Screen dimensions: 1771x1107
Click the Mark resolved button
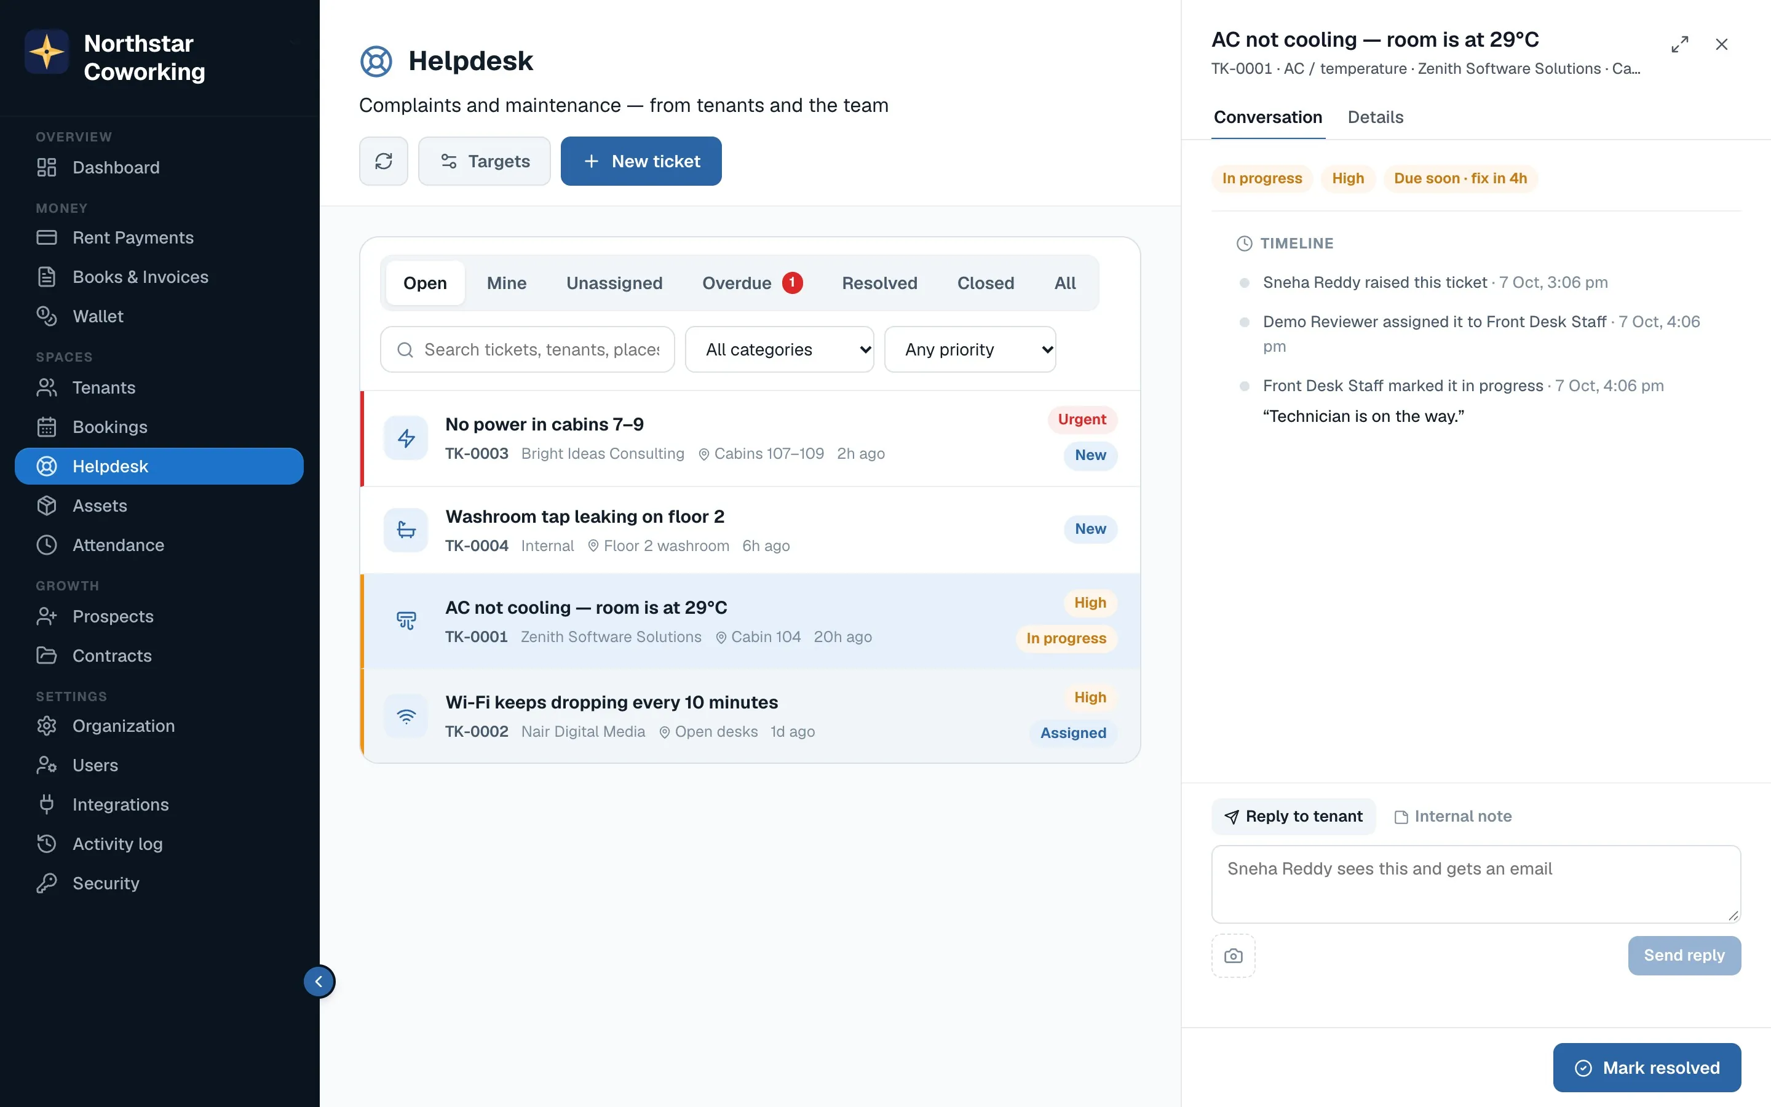pos(1647,1068)
